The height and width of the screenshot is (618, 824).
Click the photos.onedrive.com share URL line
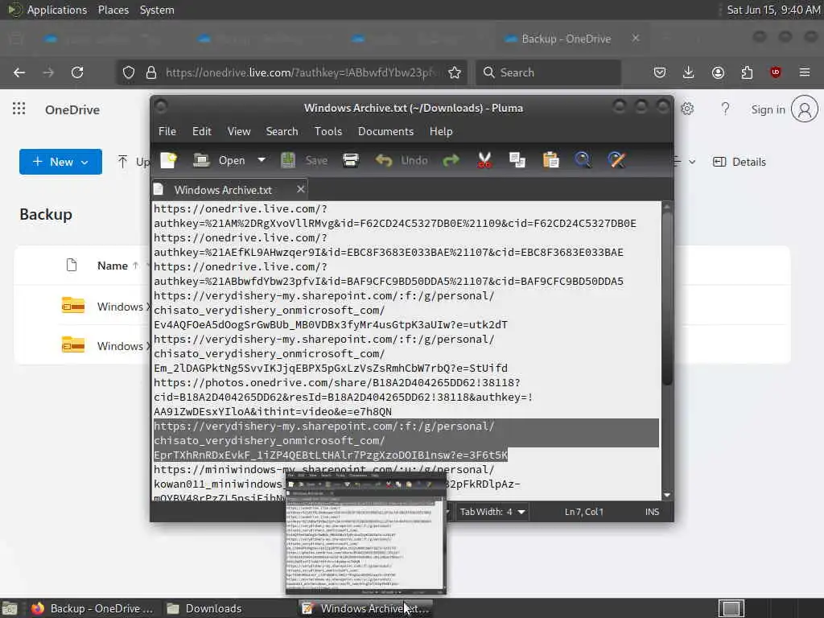click(x=337, y=382)
